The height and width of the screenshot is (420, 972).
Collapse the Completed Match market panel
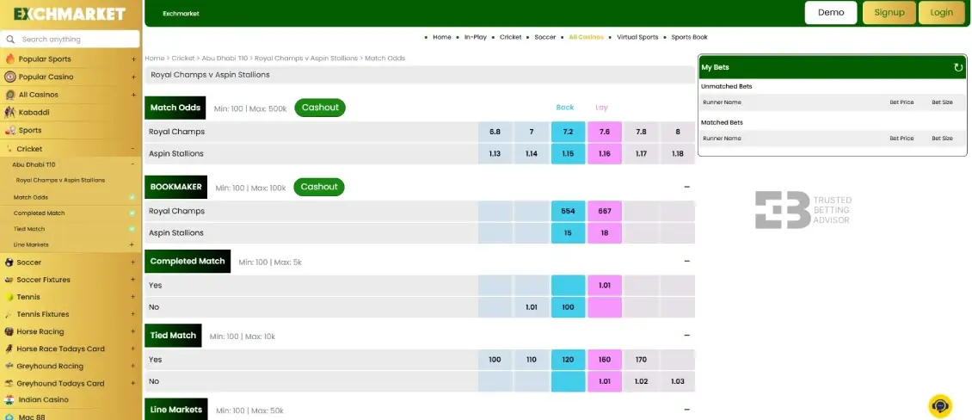[686, 261]
